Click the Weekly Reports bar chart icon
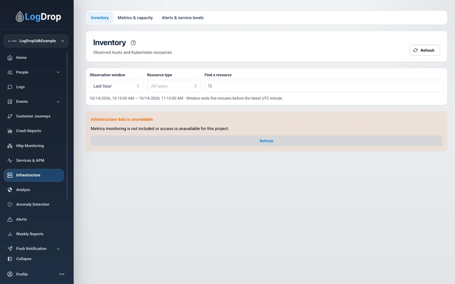The image size is (455, 284). (10, 234)
